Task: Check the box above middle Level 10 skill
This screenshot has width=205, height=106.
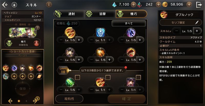Action: tap(108, 78)
